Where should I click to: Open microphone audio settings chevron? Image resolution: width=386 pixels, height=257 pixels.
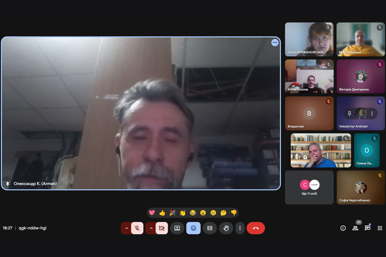point(127,228)
